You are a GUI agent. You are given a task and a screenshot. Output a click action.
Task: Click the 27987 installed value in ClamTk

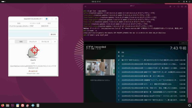pyautogui.click(x=31, y=26)
